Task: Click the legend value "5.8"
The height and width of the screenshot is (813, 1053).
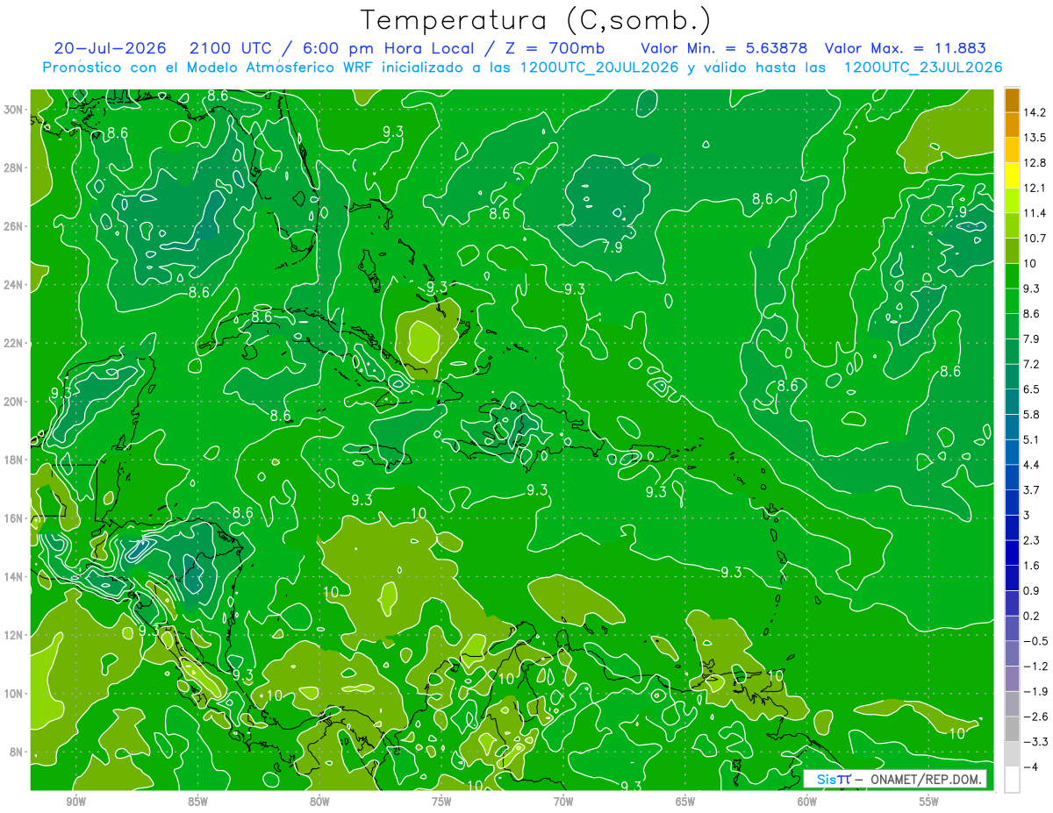Action: [1032, 415]
